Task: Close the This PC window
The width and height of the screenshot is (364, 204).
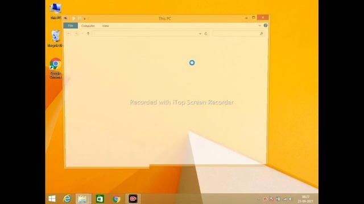Action: 263,18
